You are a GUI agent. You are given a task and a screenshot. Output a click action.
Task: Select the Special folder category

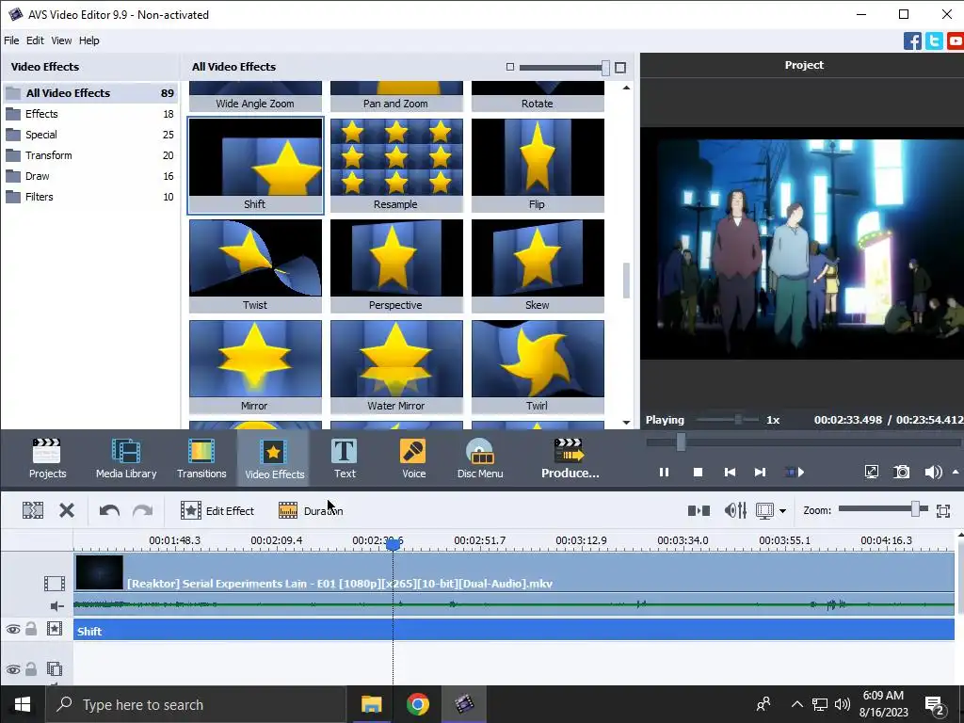89,135
